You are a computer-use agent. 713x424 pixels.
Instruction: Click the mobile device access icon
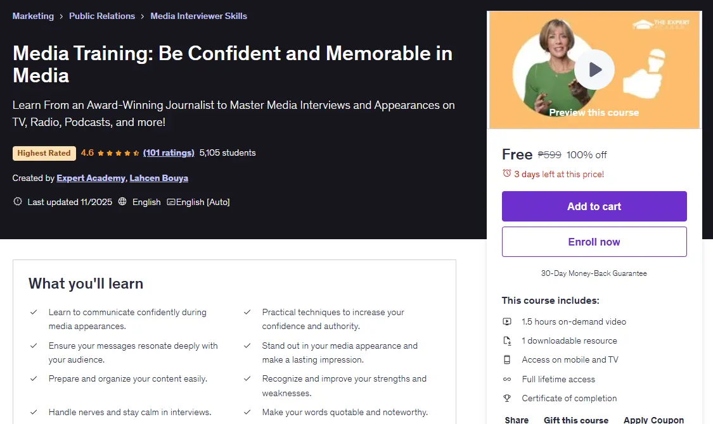tap(507, 359)
